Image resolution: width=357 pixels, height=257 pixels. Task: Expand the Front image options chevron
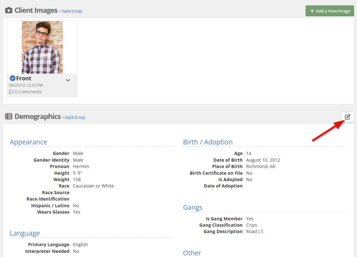coord(68,80)
